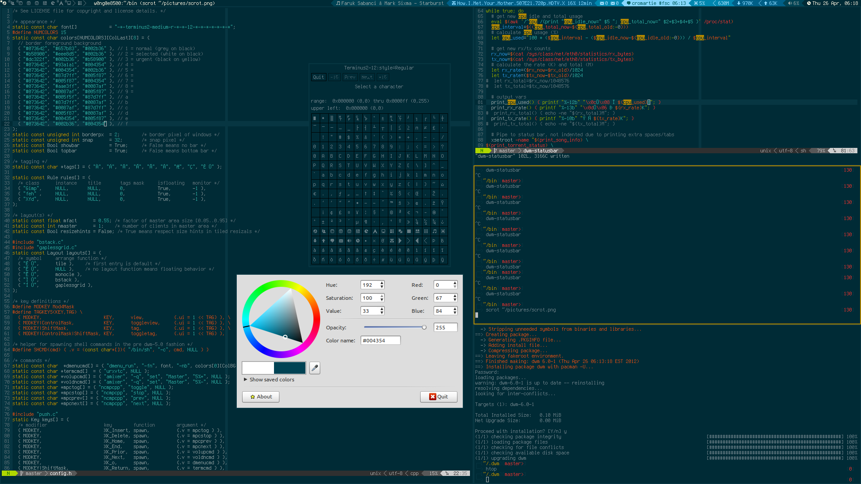Viewport: 861px width, 484px height.
Task: Select the up arrow glyph in character grid
Action: [x=324, y=241]
